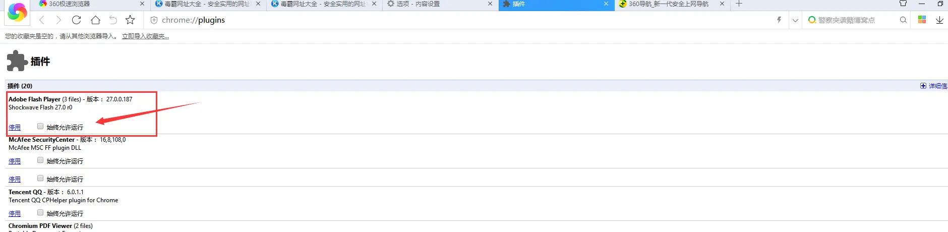Disable McAfee SecurityCenter plugin
This screenshot has height=232, width=948.
pyautogui.click(x=15, y=161)
